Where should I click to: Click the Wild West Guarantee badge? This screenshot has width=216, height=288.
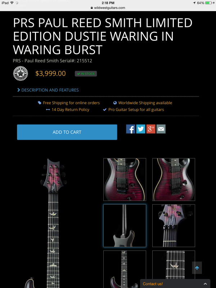(x=21, y=73)
